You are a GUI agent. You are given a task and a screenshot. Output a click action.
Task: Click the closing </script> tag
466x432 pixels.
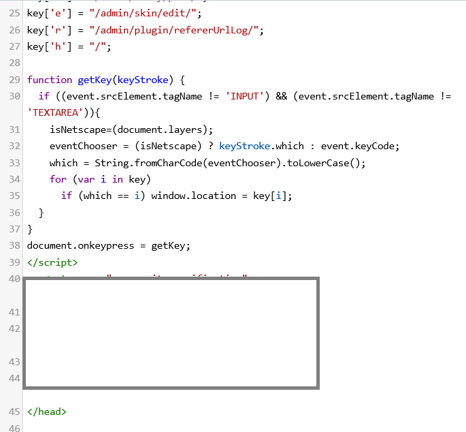52,262
